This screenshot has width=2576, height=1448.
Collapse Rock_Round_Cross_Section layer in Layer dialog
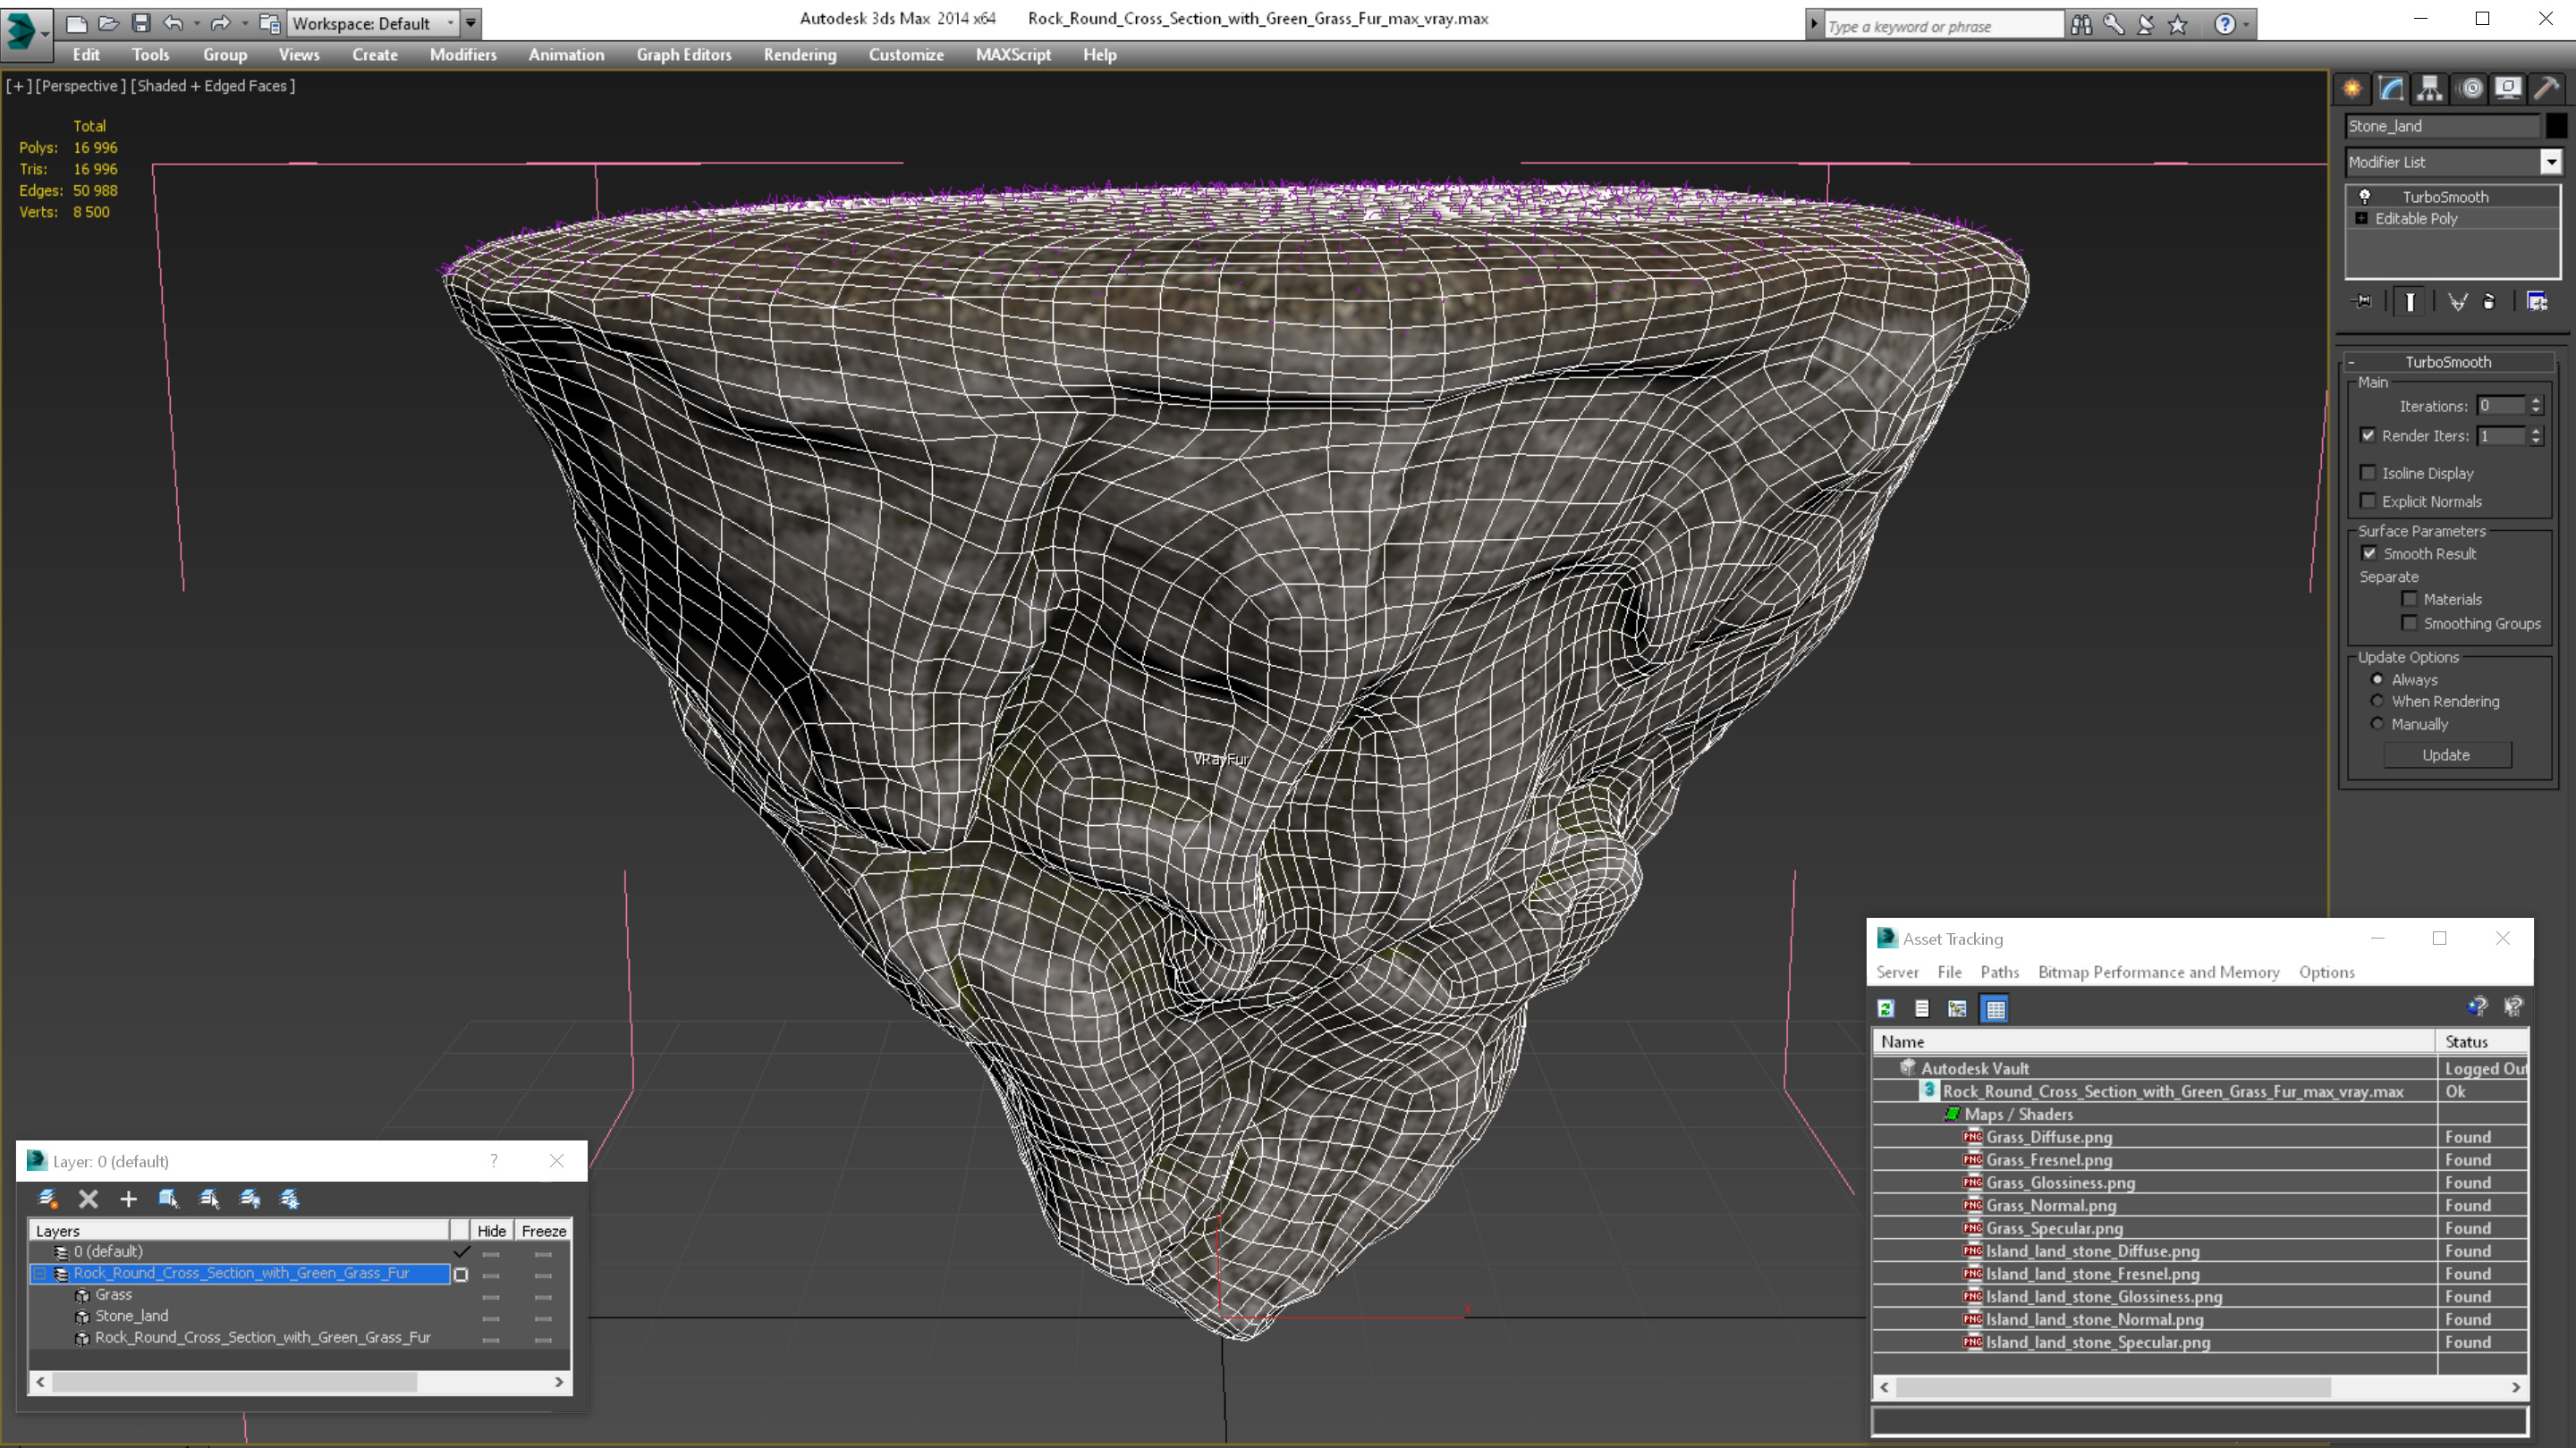tap(40, 1273)
